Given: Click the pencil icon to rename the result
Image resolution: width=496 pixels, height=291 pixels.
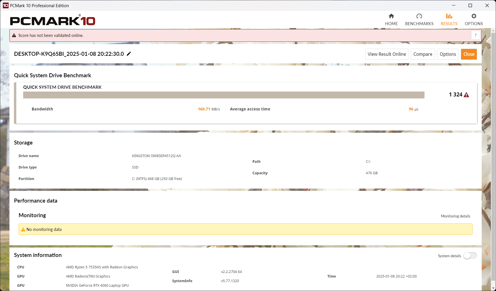Looking at the screenshot, I should click(x=129, y=54).
